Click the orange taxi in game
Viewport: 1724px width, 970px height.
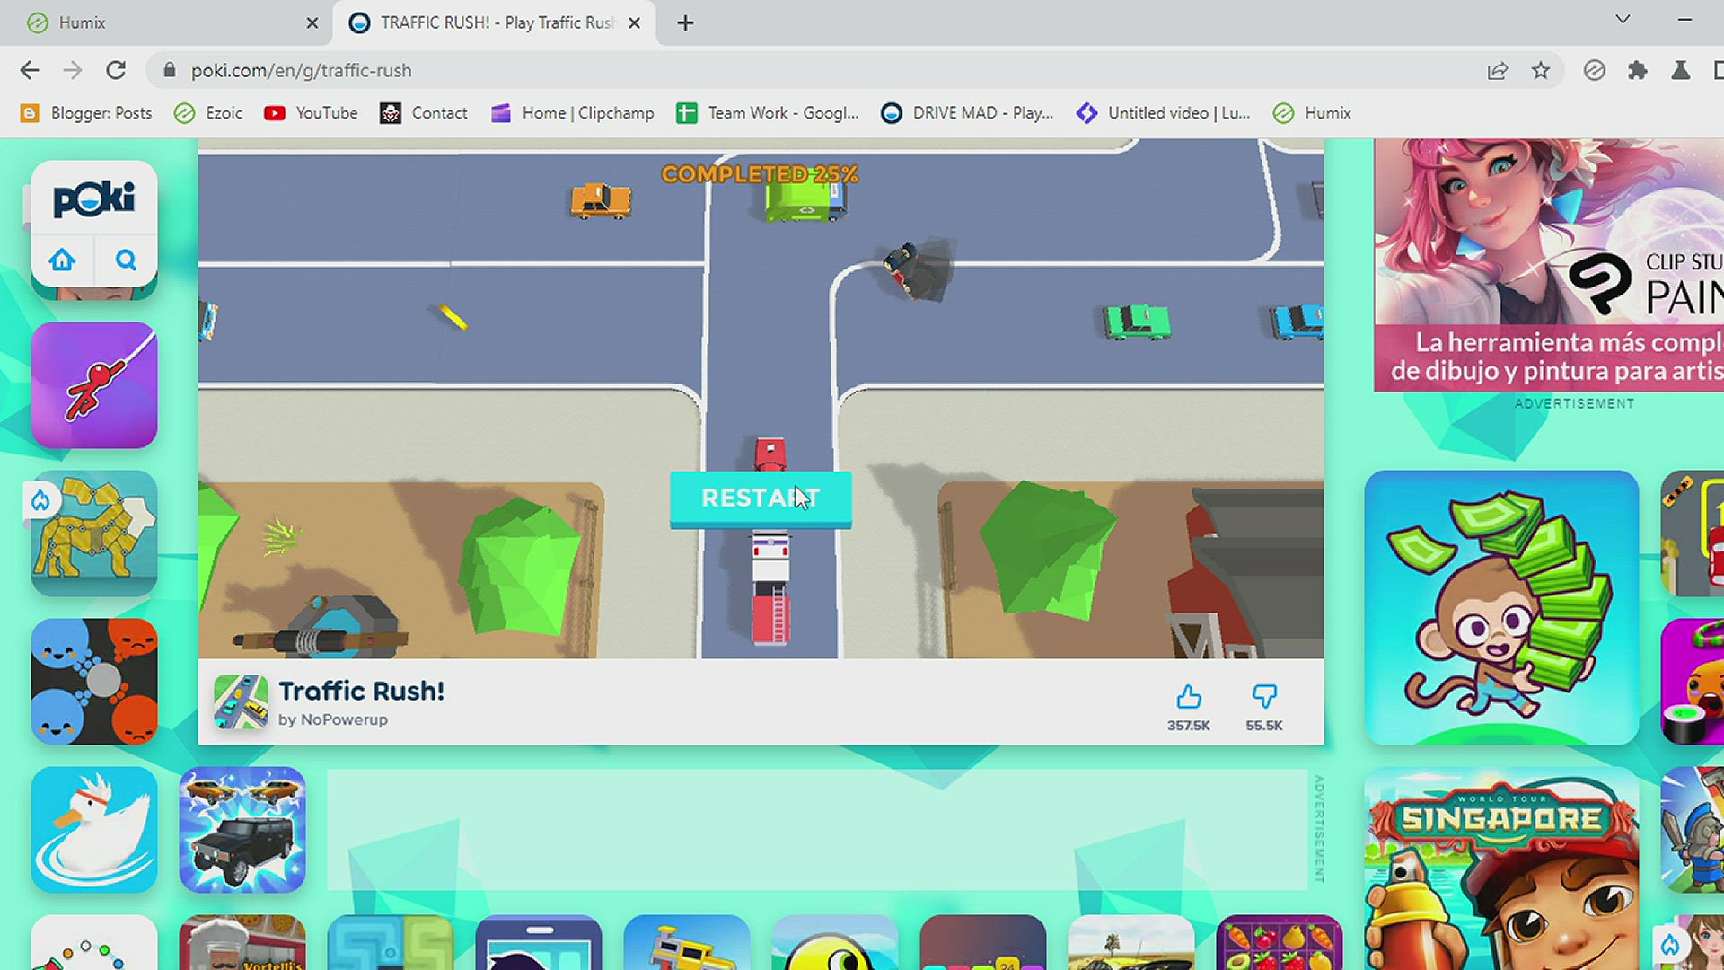click(x=601, y=200)
